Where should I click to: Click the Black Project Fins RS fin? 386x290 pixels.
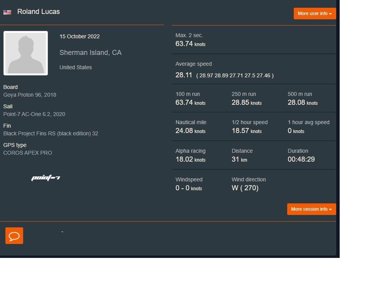(x=51, y=133)
